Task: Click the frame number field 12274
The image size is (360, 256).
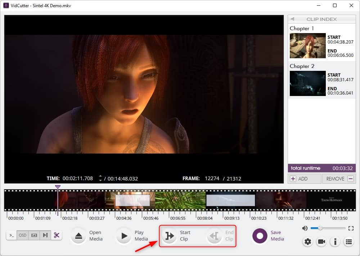Action: [x=212, y=178]
